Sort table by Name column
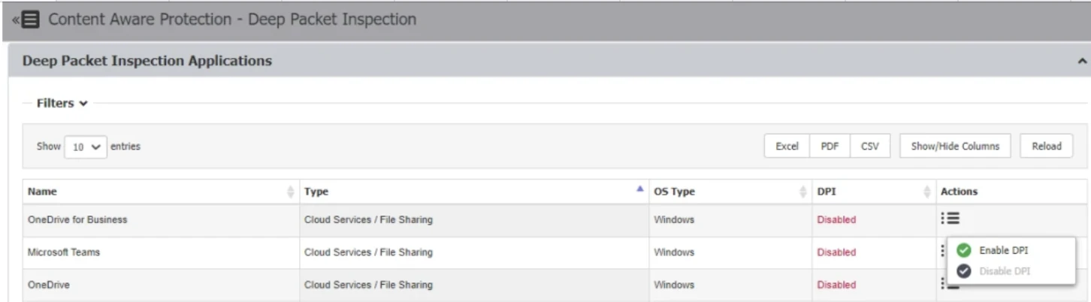Screen dimensions: 1091x302 pos(161,192)
